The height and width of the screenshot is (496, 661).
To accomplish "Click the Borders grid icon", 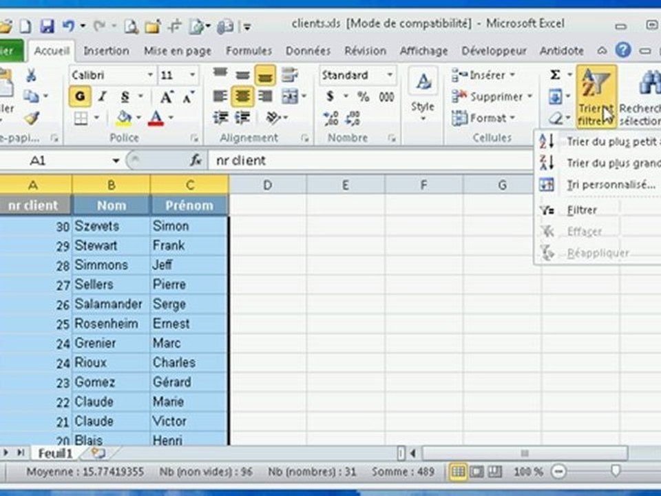I will click(81, 118).
